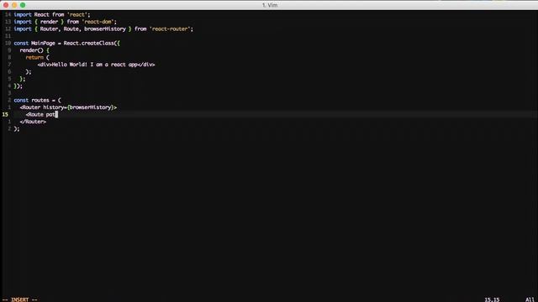This screenshot has width=538, height=302.
Task: Click the 'react-router' string literal
Action: [170, 29]
